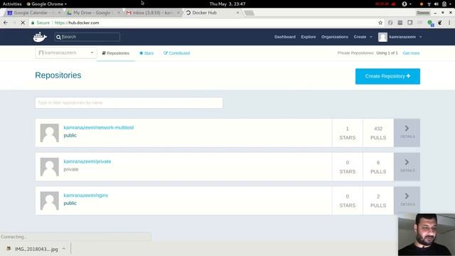Bookmark page with star icon
Viewport: 455px width, 256px height.
pos(380,23)
